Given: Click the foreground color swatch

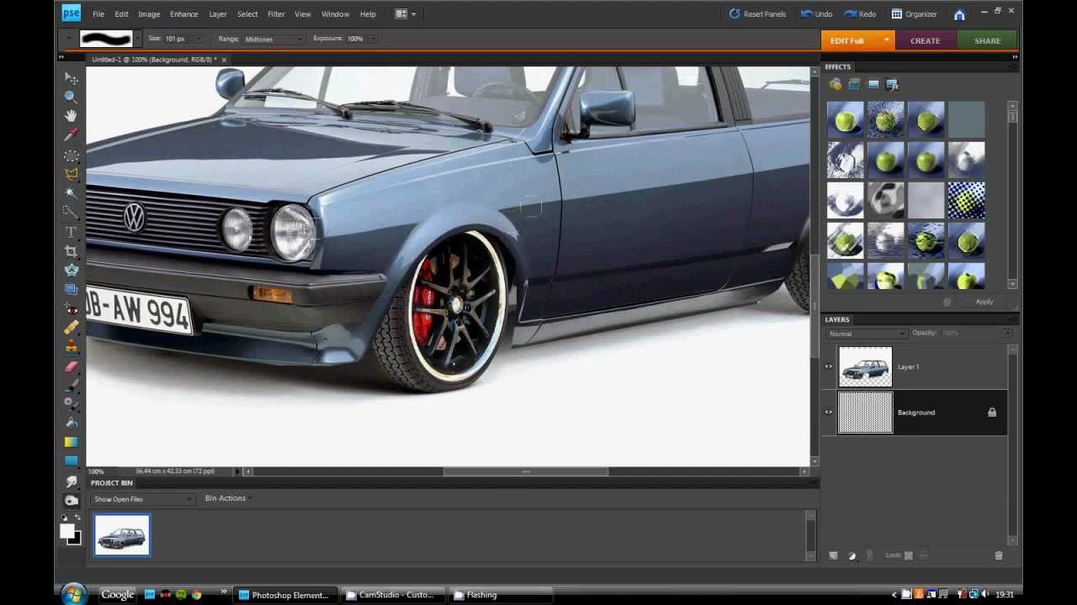Looking at the screenshot, I should pyautogui.click(x=67, y=531).
